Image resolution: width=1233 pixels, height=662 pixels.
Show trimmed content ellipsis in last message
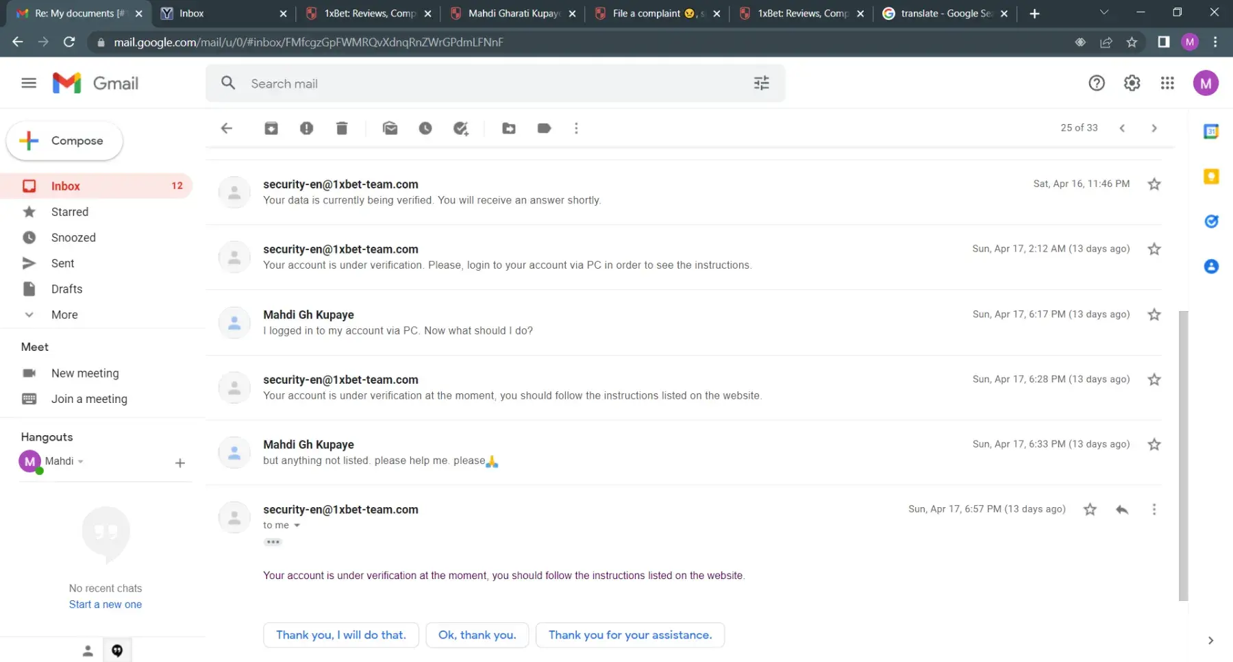273,542
